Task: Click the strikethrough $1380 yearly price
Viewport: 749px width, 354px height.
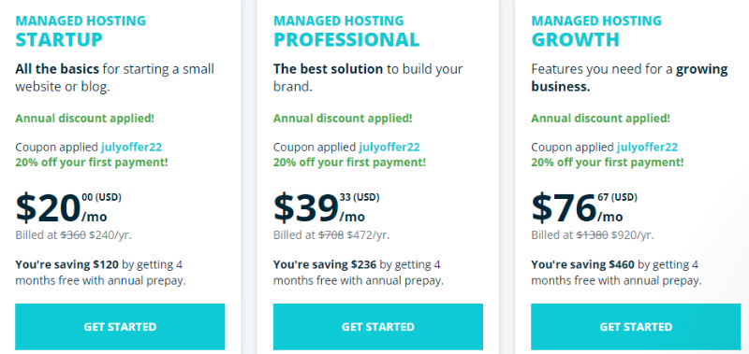Action: coord(593,234)
